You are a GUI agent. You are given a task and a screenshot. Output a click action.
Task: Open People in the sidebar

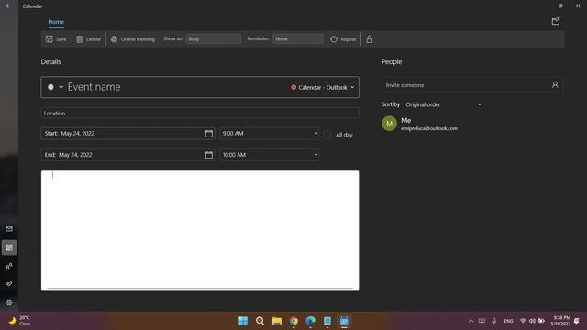9,266
